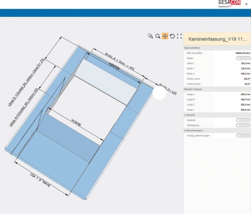Screen dimensions: 251x214
Task: Enable the Rippen toggle
Action: point(243,58)
